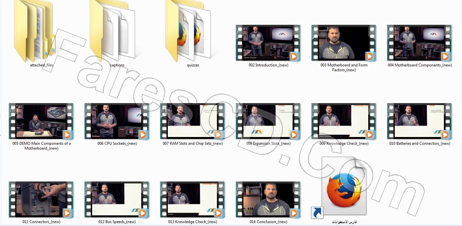
Task: Click the '008 Expansion Slots_(new)' file name
Action: (x=268, y=143)
